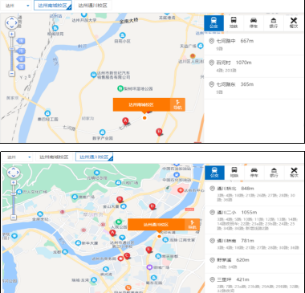Select 达州通川校区 tab above the bottom map
Screen dimensions: 305x293
tap(94, 157)
